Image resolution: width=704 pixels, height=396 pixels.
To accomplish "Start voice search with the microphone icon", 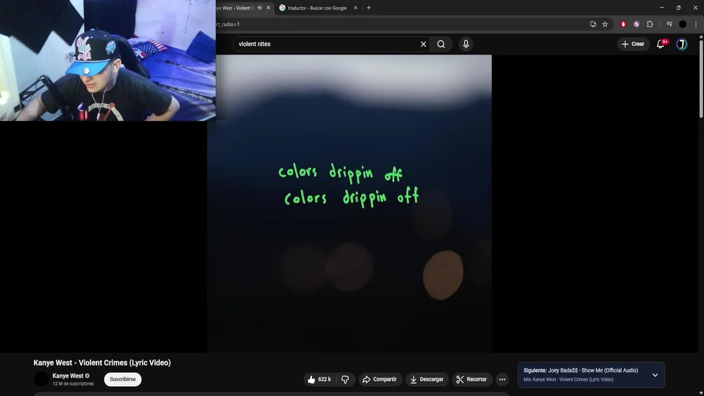I will (x=466, y=44).
